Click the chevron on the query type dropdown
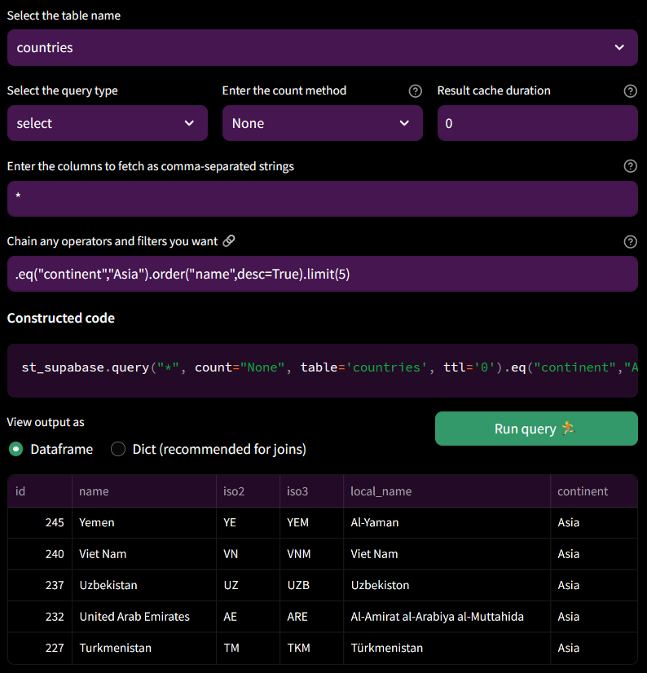Screen dimensions: 647x673 tap(188, 123)
